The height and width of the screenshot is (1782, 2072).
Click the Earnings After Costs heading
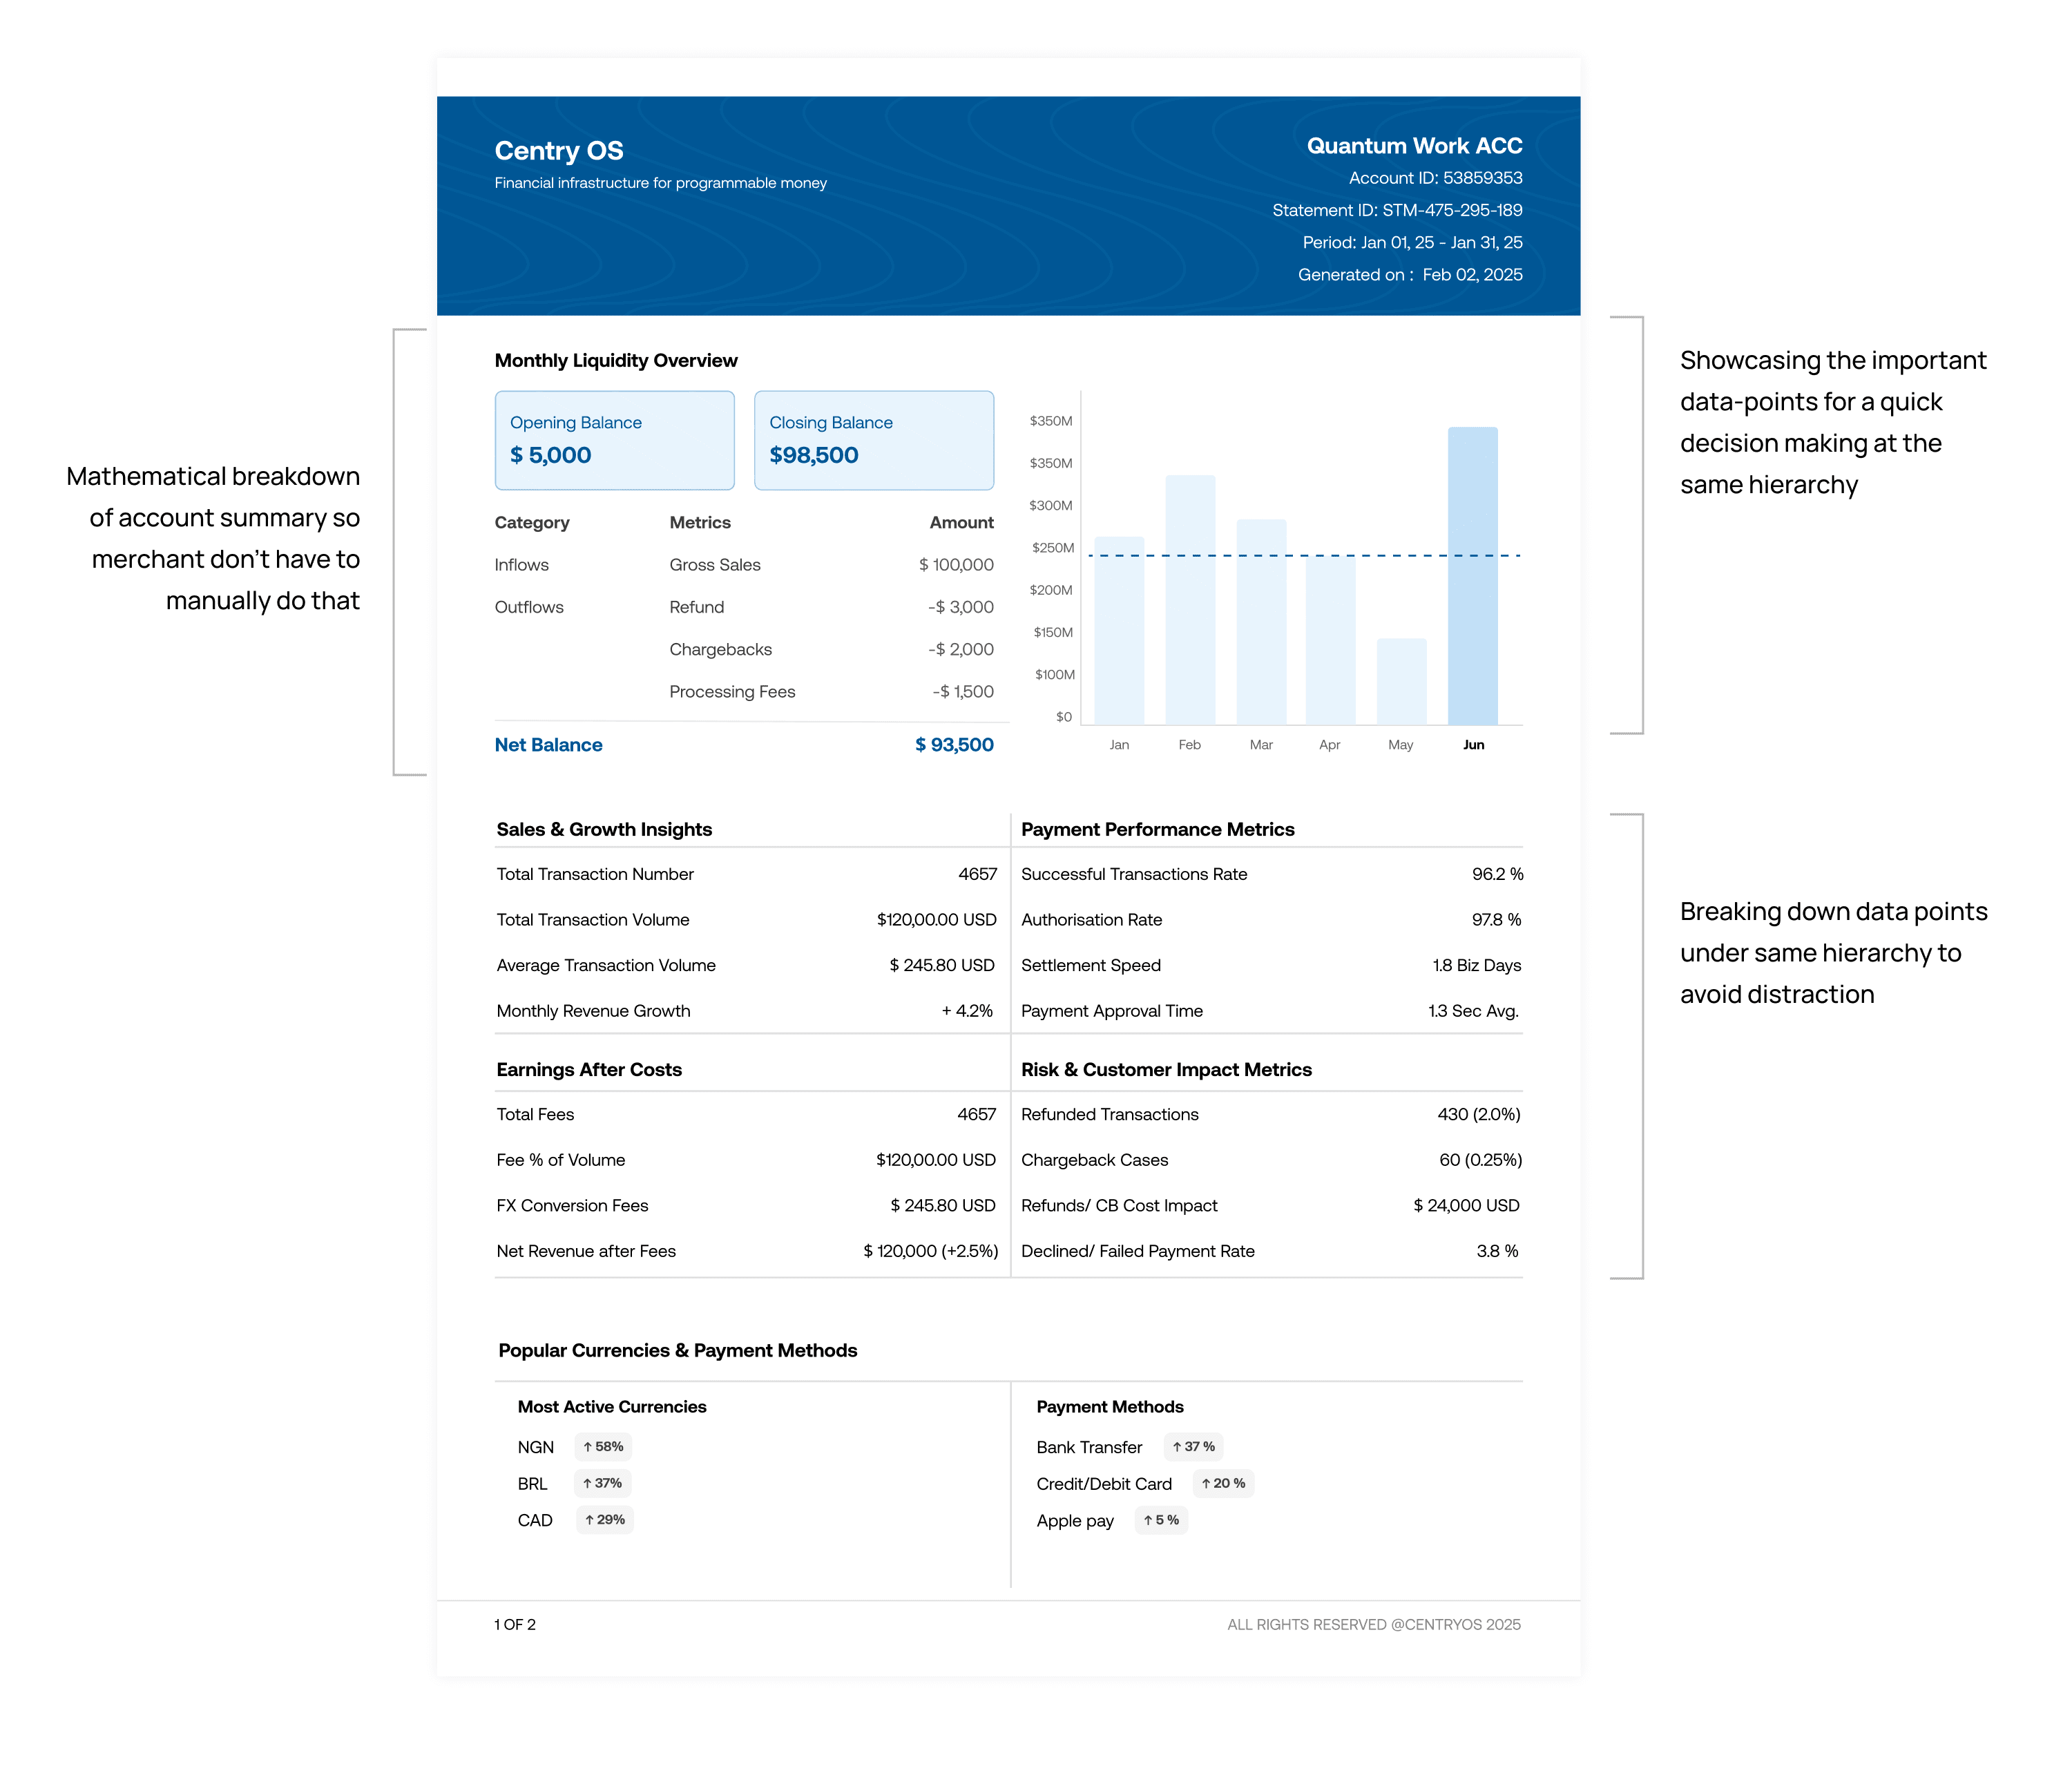[x=589, y=1069]
